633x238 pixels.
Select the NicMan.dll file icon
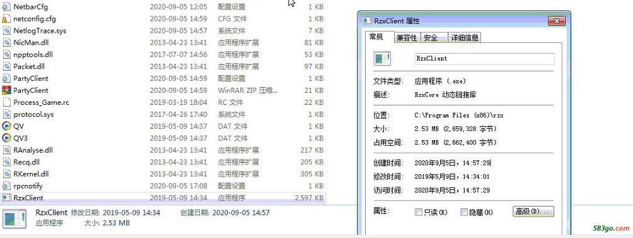click(x=6, y=43)
